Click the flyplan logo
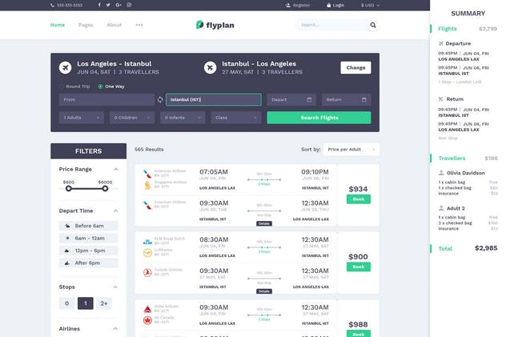The image size is (506, 337). [x=215, y=25]
